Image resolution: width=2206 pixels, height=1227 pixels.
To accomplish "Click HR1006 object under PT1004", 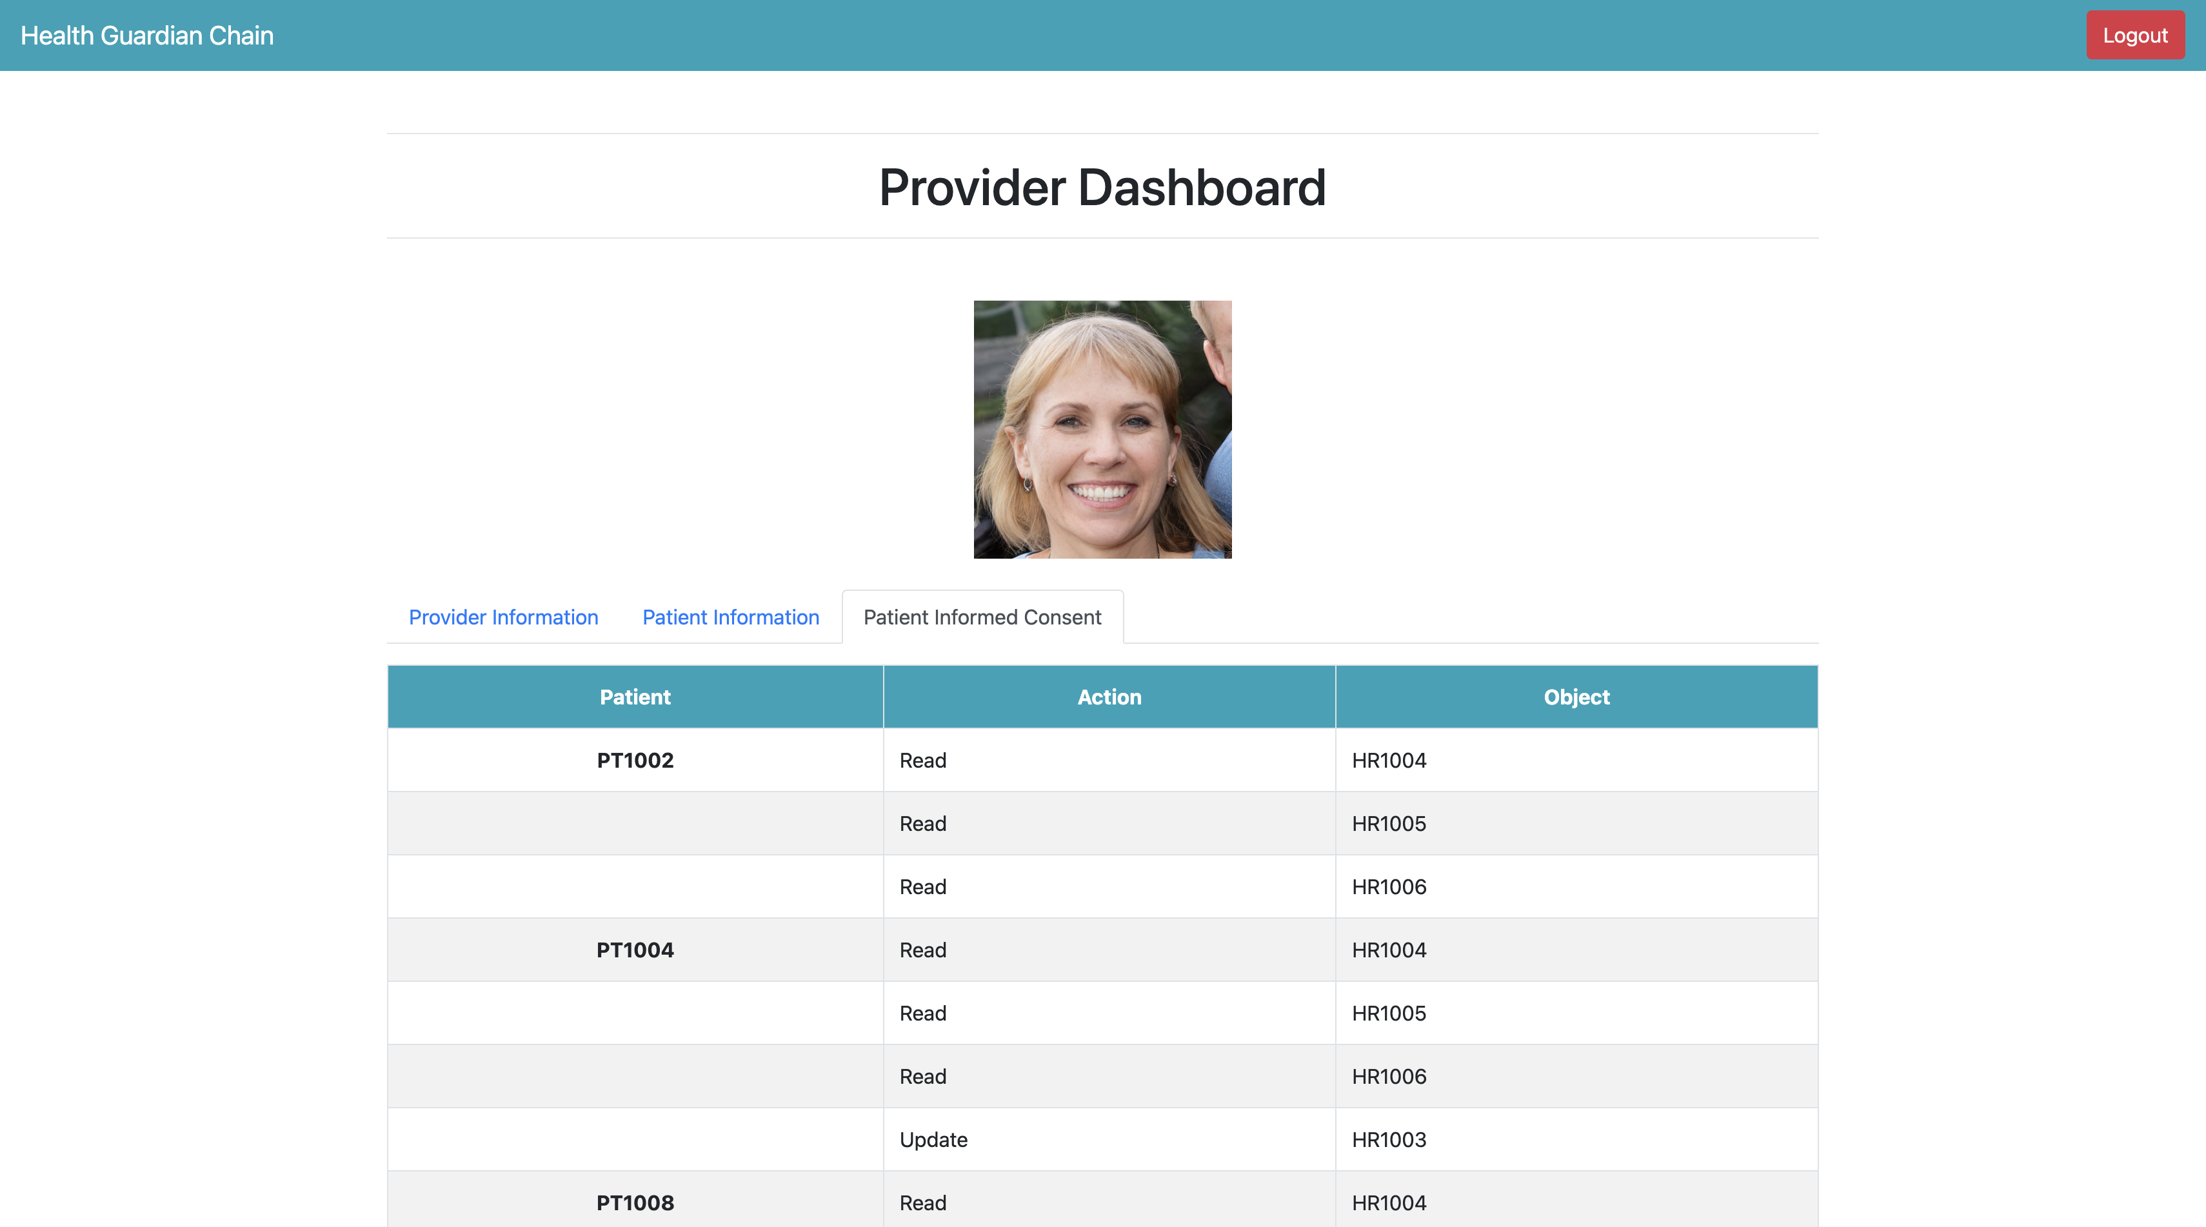I will [1388, 1076].
